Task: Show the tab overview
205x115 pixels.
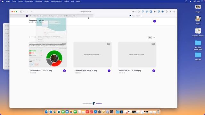Action: pyautogui.click(x=174, y=11)
